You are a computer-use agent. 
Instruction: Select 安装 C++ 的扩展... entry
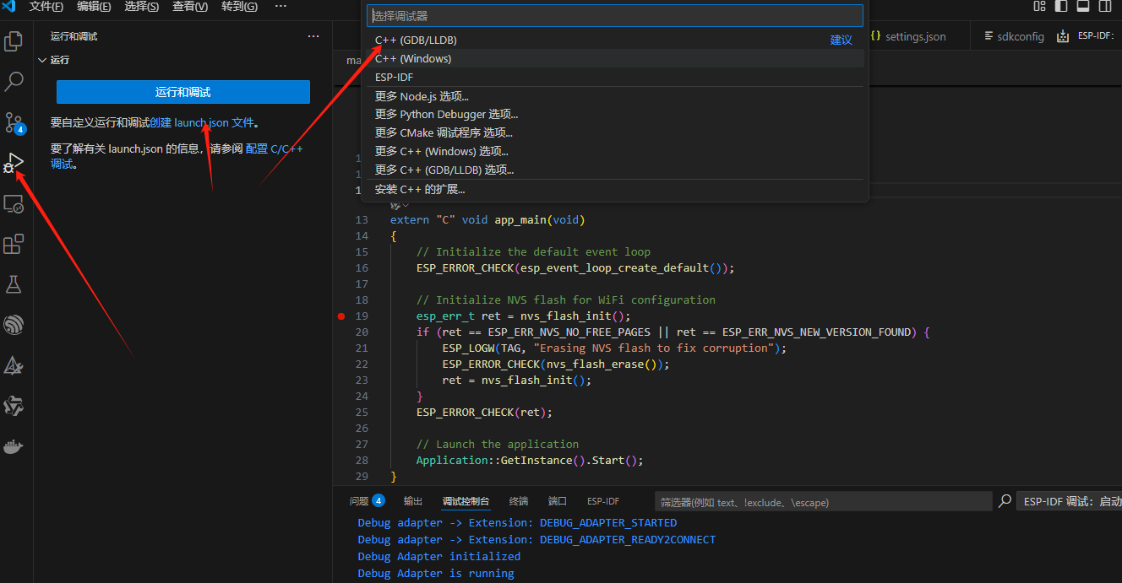click(x=615, y=189)
